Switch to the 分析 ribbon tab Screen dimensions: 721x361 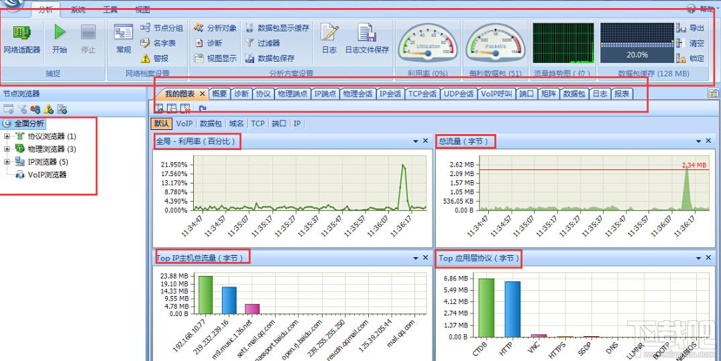[46, 9]
